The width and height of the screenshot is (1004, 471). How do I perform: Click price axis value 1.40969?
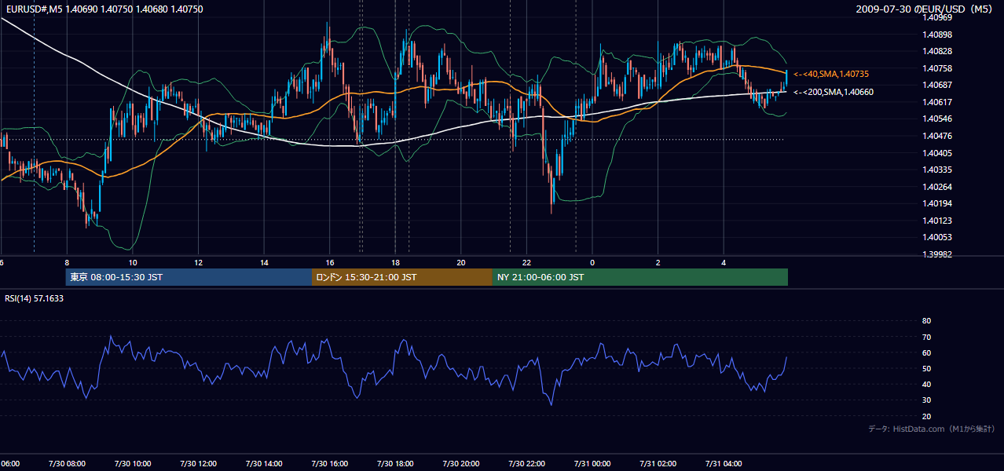[x=936, y=17]
